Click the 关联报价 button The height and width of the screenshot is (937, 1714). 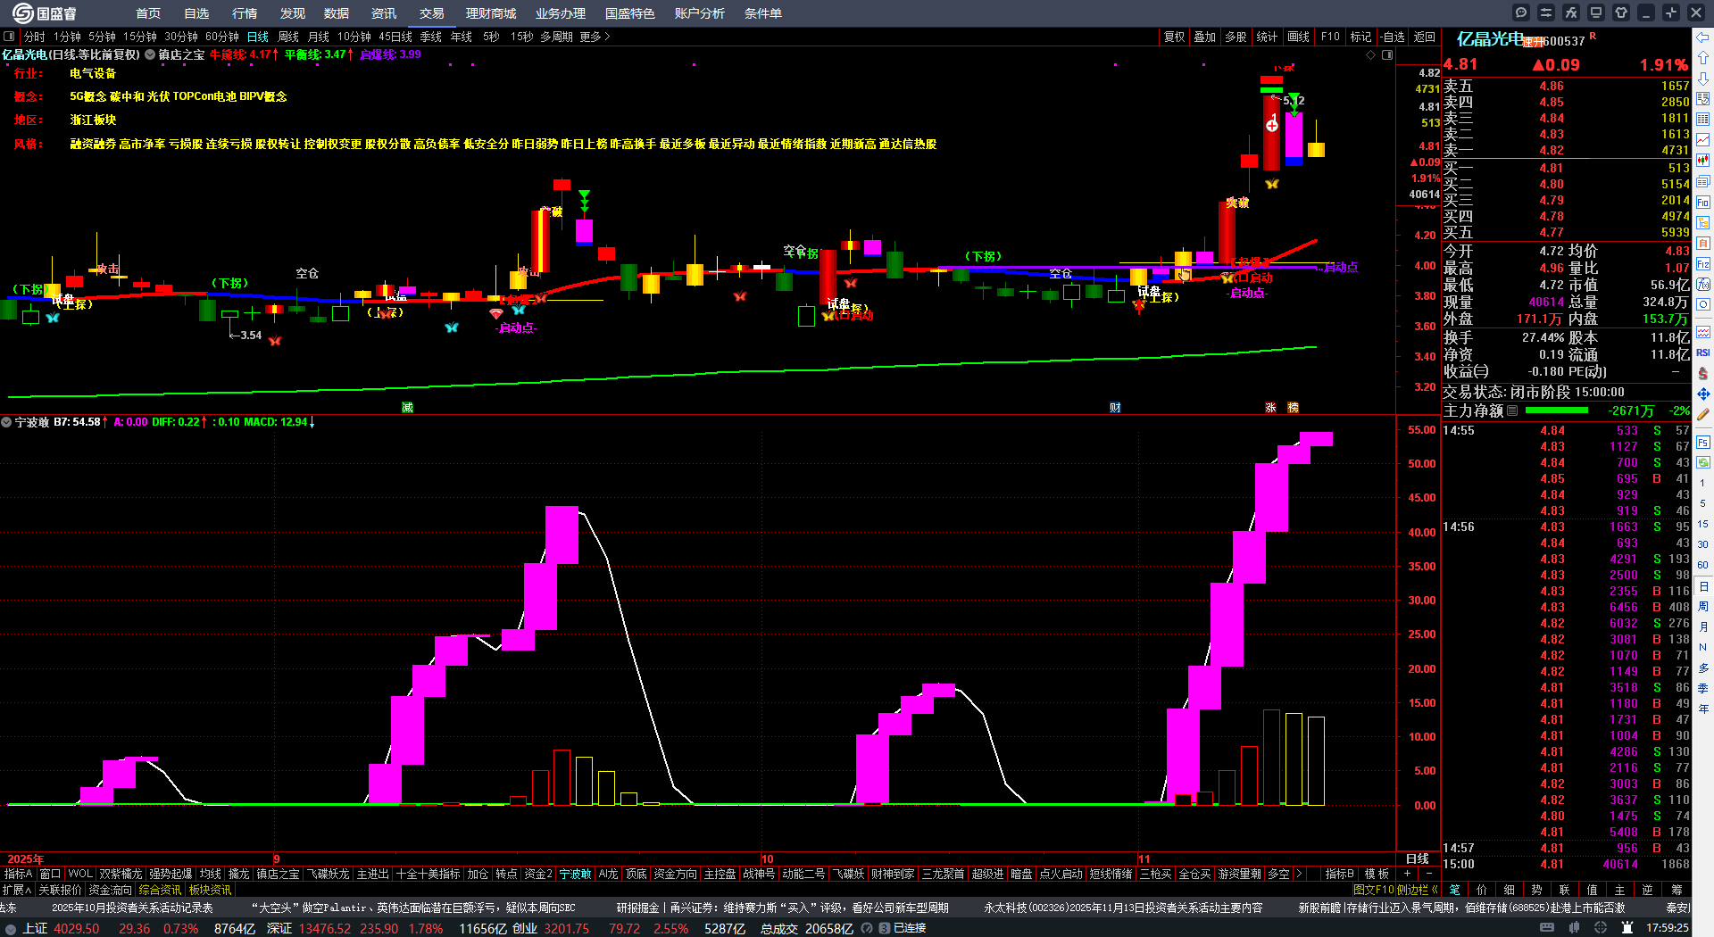click(60, 890)
